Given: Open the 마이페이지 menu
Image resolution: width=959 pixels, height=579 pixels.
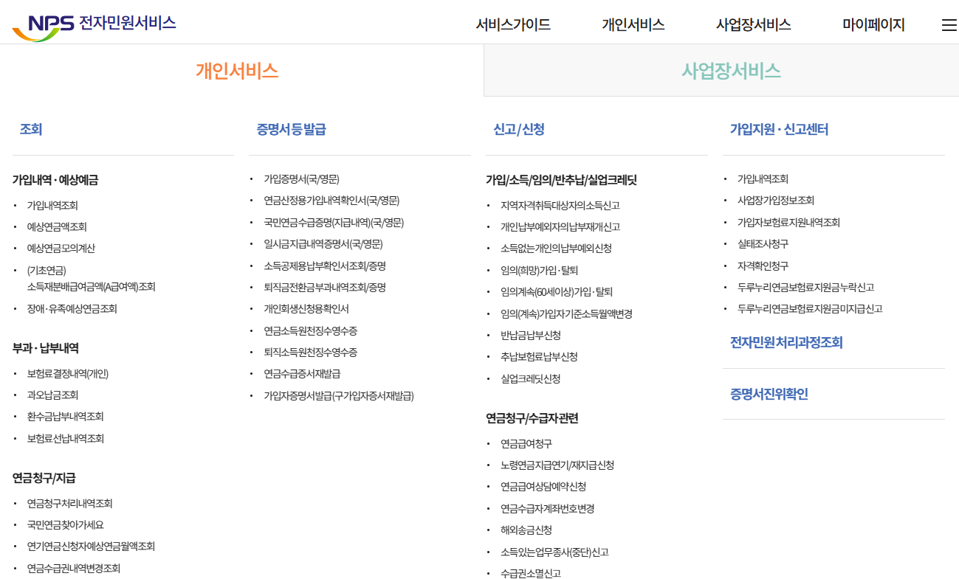Looking at the screenshot, I should coord(873,24).
